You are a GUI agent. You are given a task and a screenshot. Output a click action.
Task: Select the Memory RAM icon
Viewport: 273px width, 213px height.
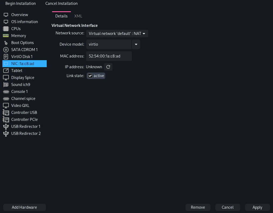(6, 36)
